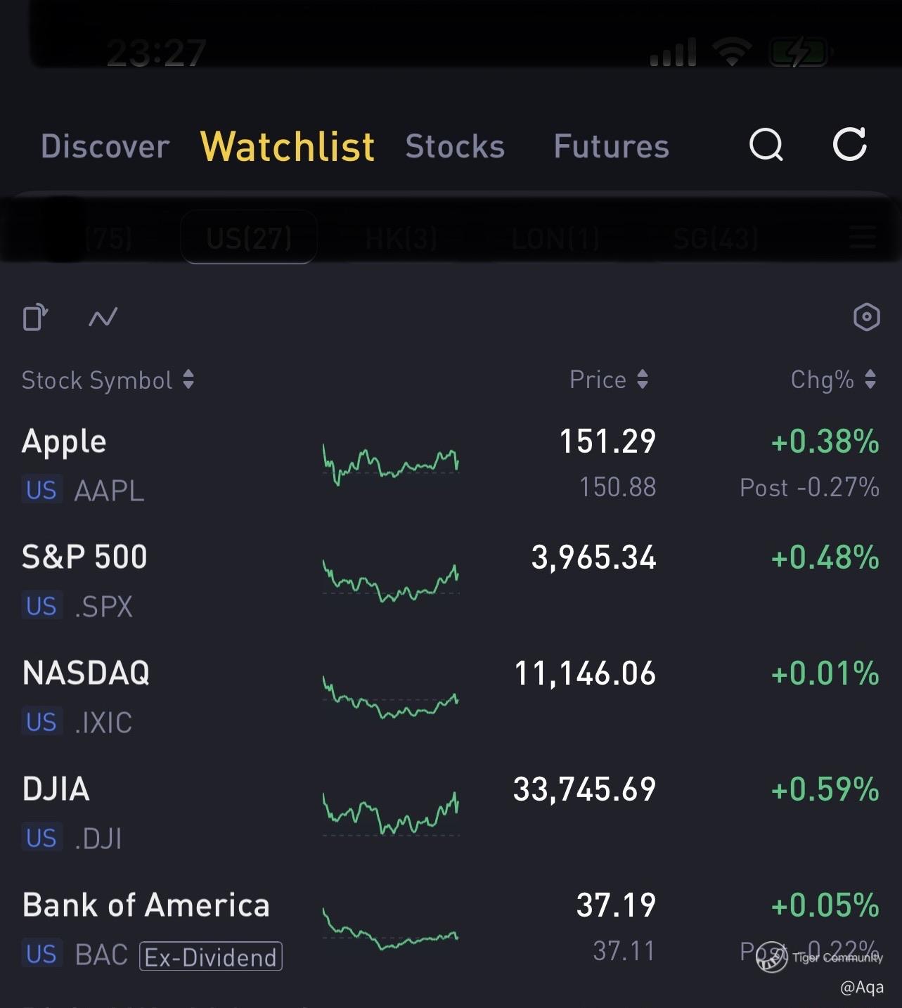
Task: Open watchlist settings hexagon icon
Action: pyautogui.click(x=866, y=317)
